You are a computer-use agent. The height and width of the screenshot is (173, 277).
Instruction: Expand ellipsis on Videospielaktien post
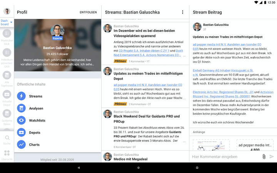pyautogui.click(x=184, y=56)
